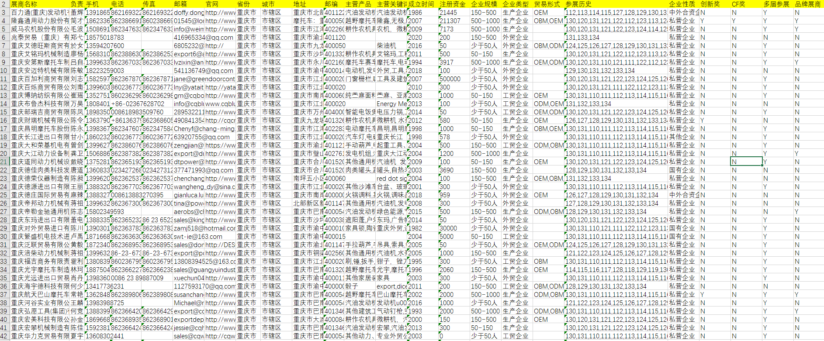This screenshot has width=824, height=341.
Task: Select the row 21 header number
Action: [x=4, y=162]
